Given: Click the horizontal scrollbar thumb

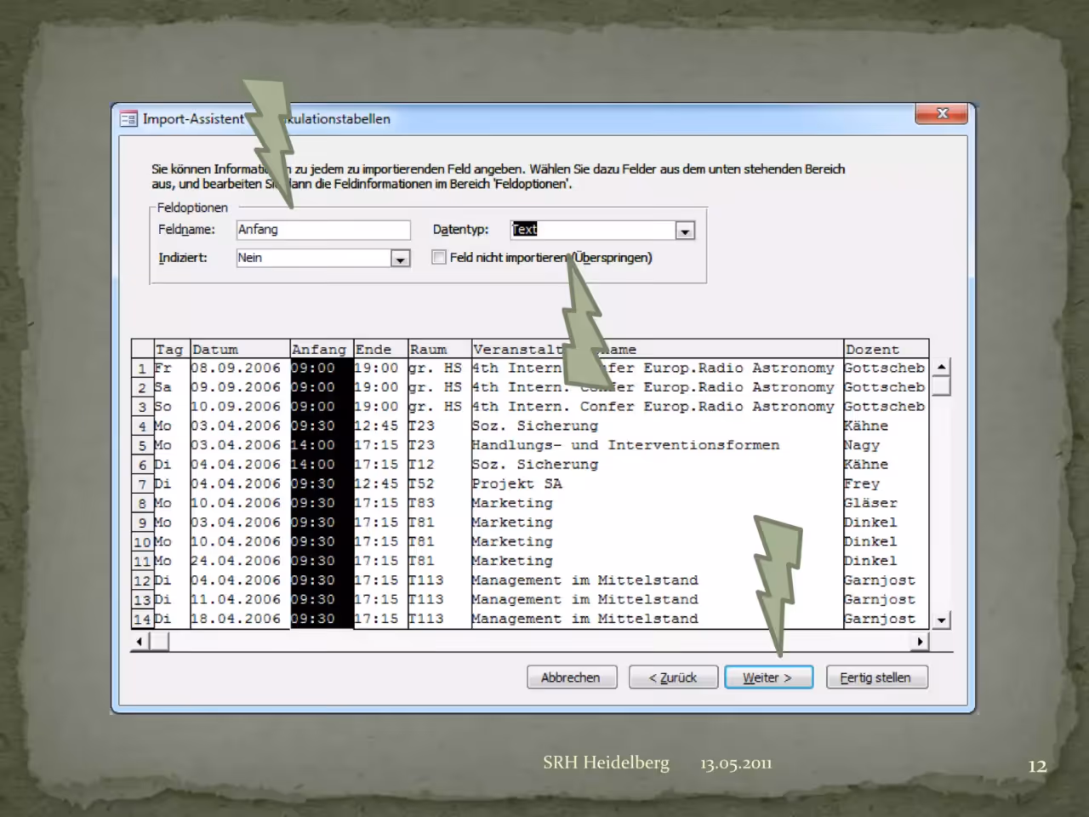Looking at the screenshot, I should (x=159, y=642).
